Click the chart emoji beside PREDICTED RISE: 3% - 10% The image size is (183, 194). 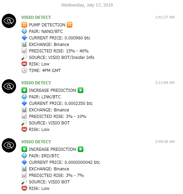tap(24, 116)
